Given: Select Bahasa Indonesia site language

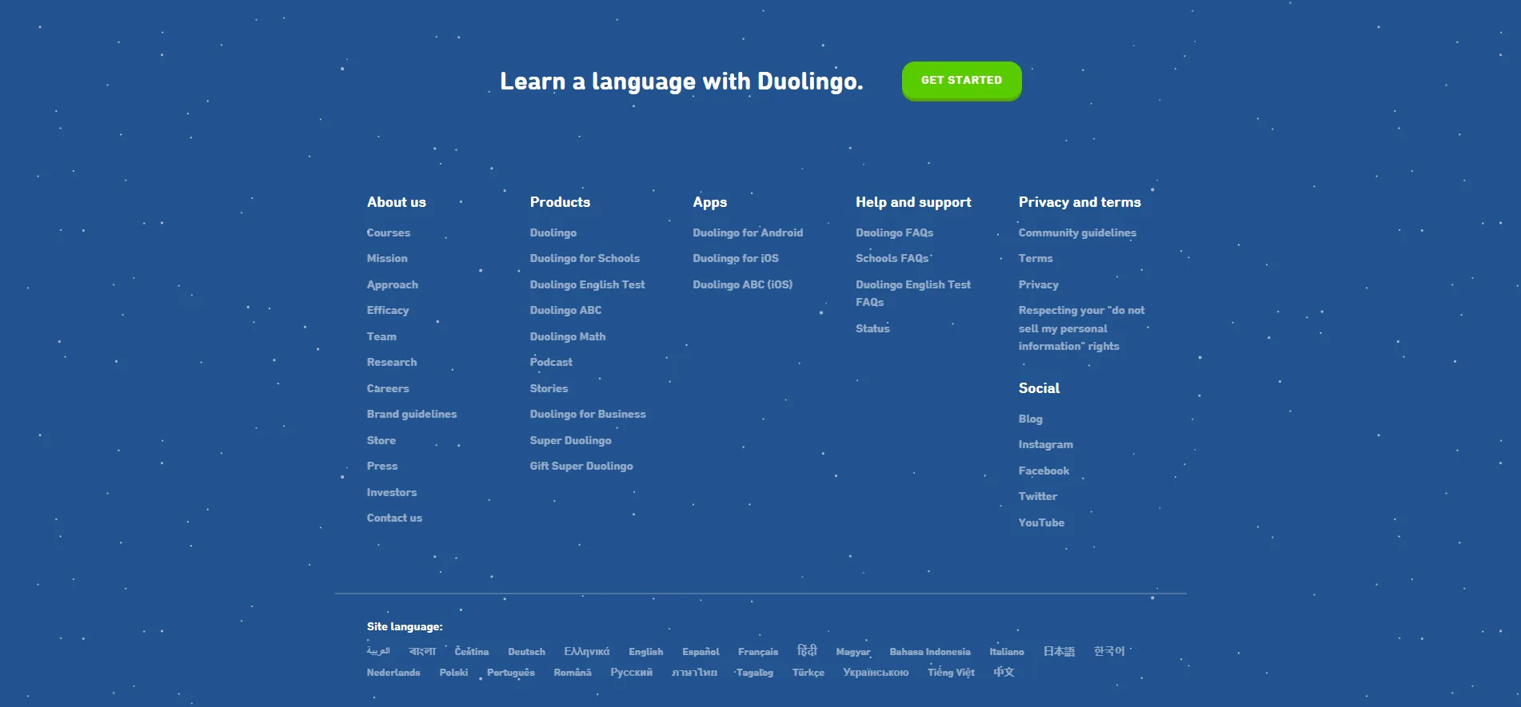Looking at the screenshot, I should point(930,652).
